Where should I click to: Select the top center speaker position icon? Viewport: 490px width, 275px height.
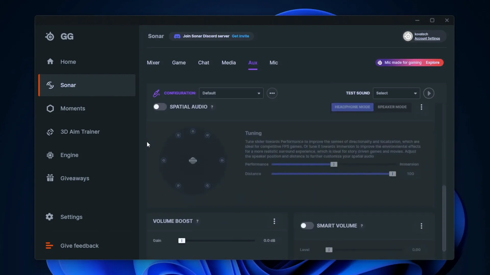[x=193, y=131]
